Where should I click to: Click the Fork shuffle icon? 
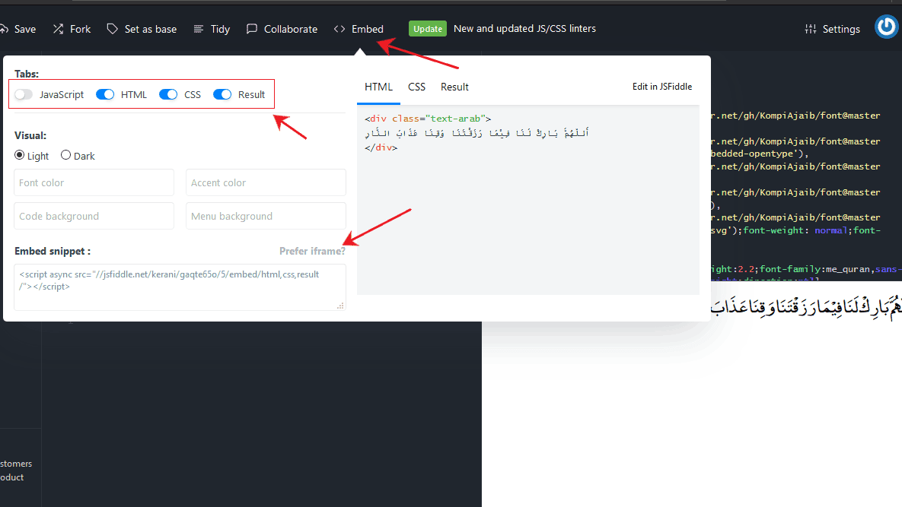pyautogui.click(x=58, y=29)
